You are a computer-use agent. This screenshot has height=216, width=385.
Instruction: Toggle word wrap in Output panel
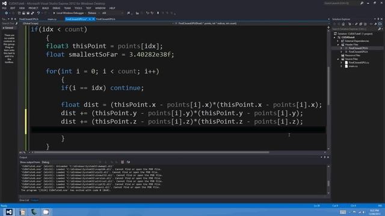(x=128, y=162)
